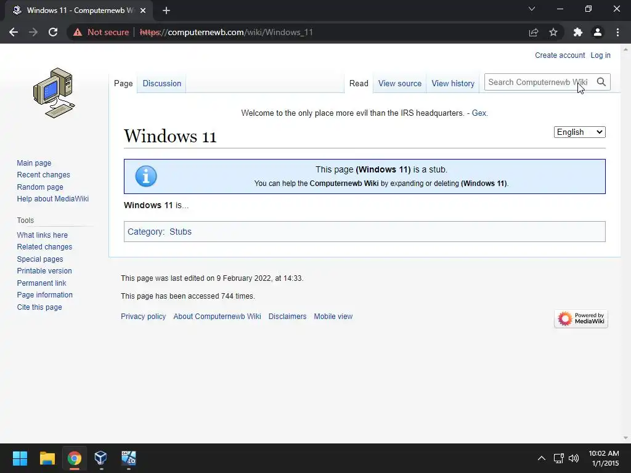Click the volume speaker icon in the tray
The image size is (631, 473).
tap(574, 458)
